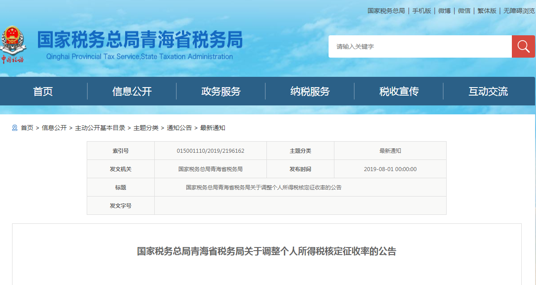Viewport: 536px width, 285px height.
Task: Click the issuing agency value 国家税务总局青海省税务局
Action: click(x=211, y=169)
